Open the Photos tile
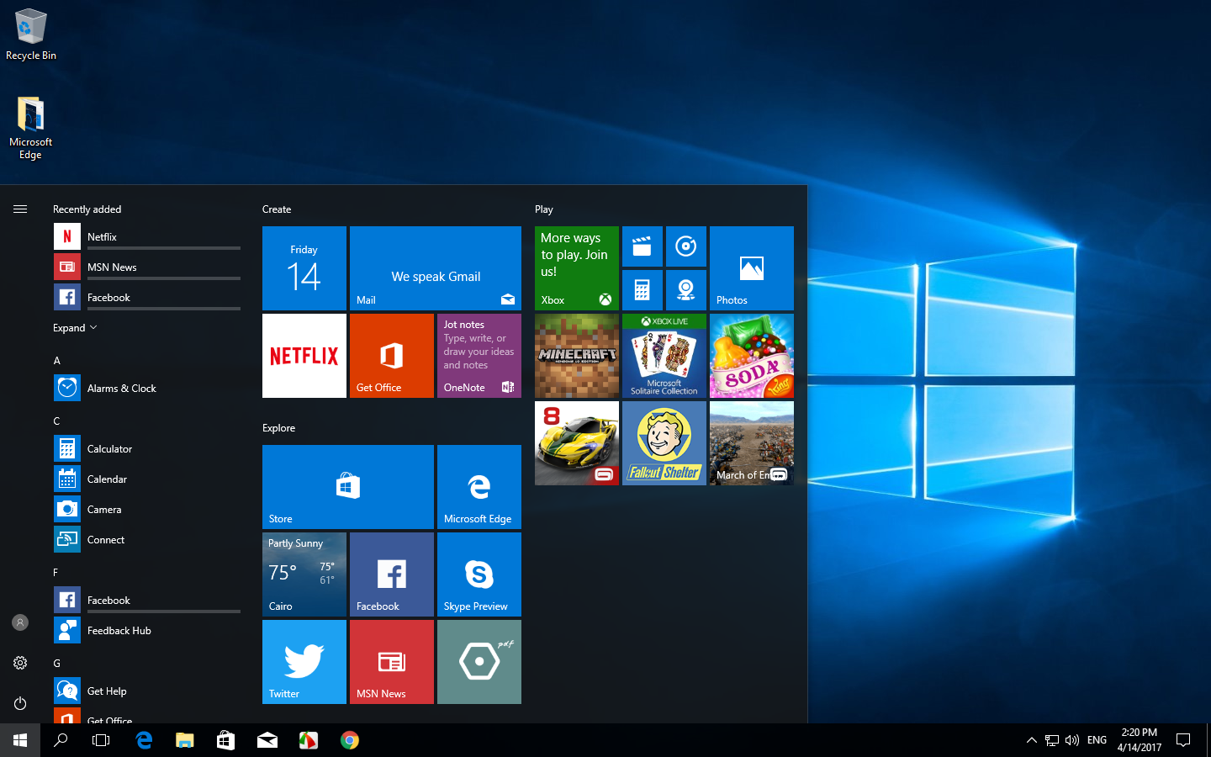The image size is (1211, 757). [x=752, y=268]
